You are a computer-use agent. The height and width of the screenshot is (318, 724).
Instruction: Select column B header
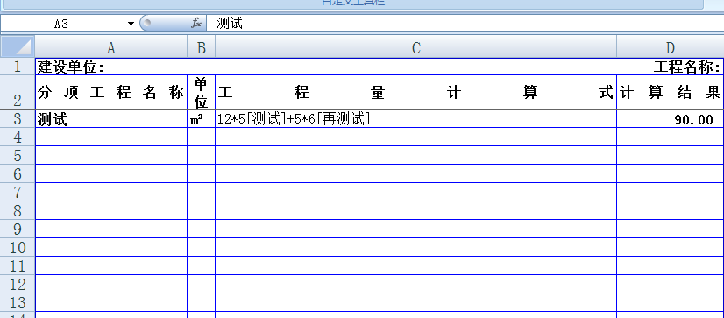tap(202, 47)
